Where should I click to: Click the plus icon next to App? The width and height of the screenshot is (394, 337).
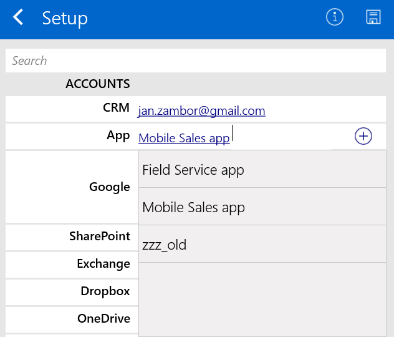point(363,136)
